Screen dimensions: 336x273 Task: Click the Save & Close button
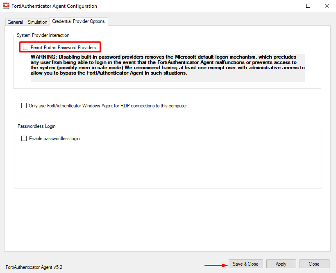pos(245,264)
